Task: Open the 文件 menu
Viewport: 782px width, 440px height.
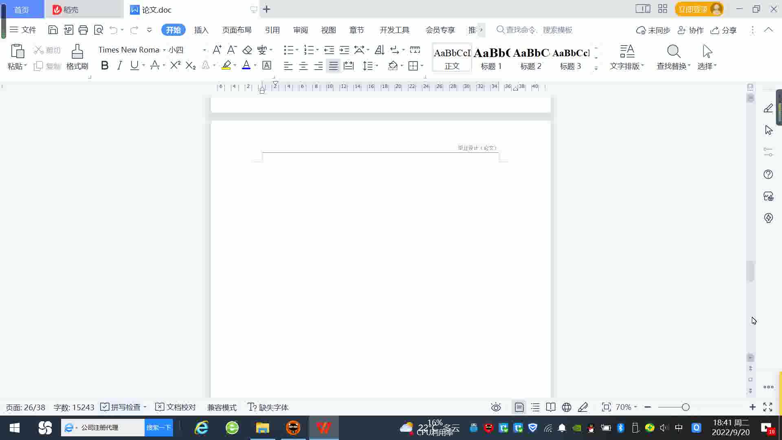Action: tap(23, 30)
